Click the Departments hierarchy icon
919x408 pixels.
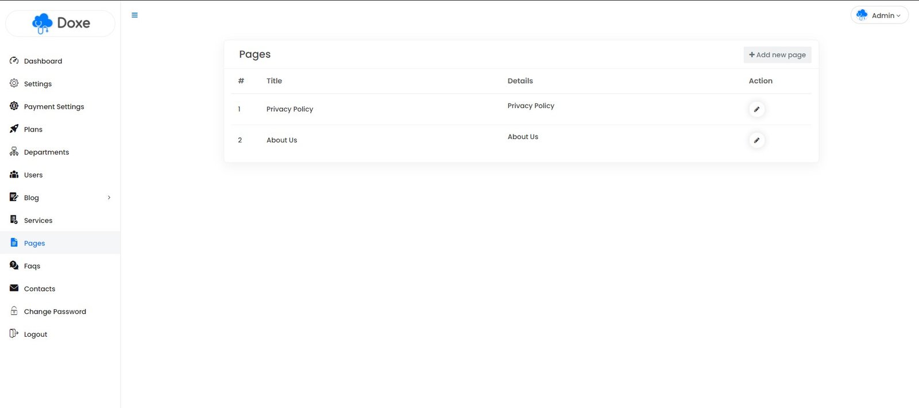click(14, 152)
